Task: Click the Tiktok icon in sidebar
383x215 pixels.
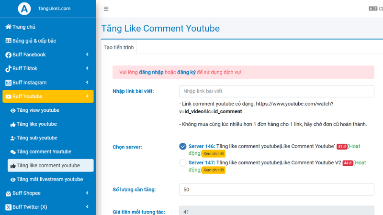Action: [x=8, y=69]
